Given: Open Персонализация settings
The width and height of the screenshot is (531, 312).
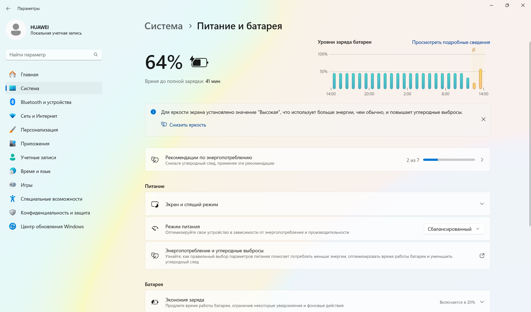Looking at the screenshot, I should click(54, 130).
